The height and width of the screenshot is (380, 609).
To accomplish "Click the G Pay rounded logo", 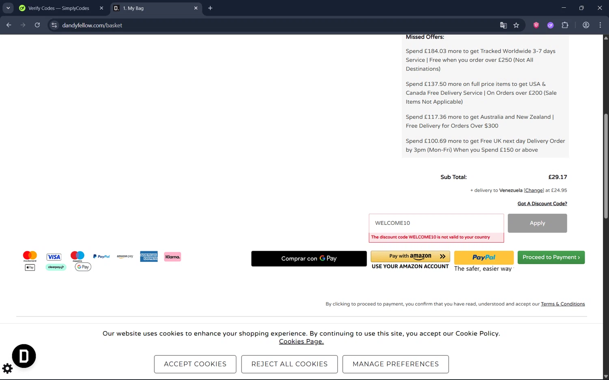I will click(x=83, y=267).
